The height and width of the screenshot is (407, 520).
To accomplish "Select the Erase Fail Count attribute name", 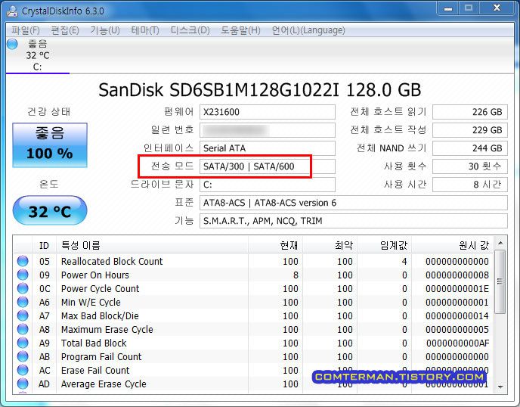I will [95, 370].
